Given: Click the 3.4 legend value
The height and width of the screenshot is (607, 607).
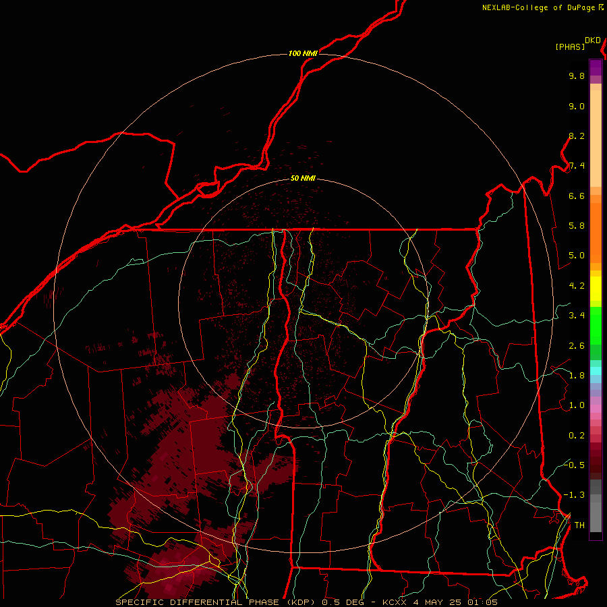Looking at the screenshot, I should tap(577, 316).
